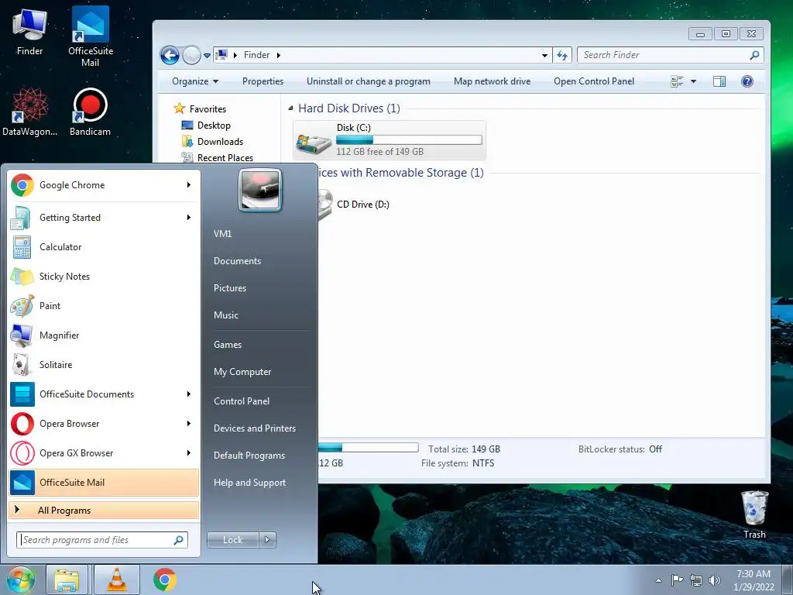Expand Google Chrome jump list arrow
This screenshot has width=793, height=595.
189,185
